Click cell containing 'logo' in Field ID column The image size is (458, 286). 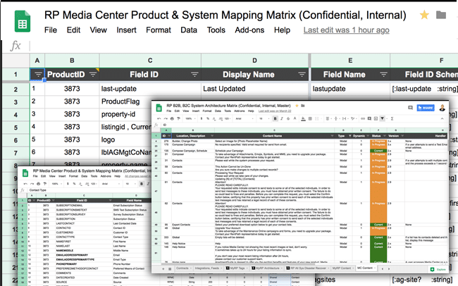[125, 139]
